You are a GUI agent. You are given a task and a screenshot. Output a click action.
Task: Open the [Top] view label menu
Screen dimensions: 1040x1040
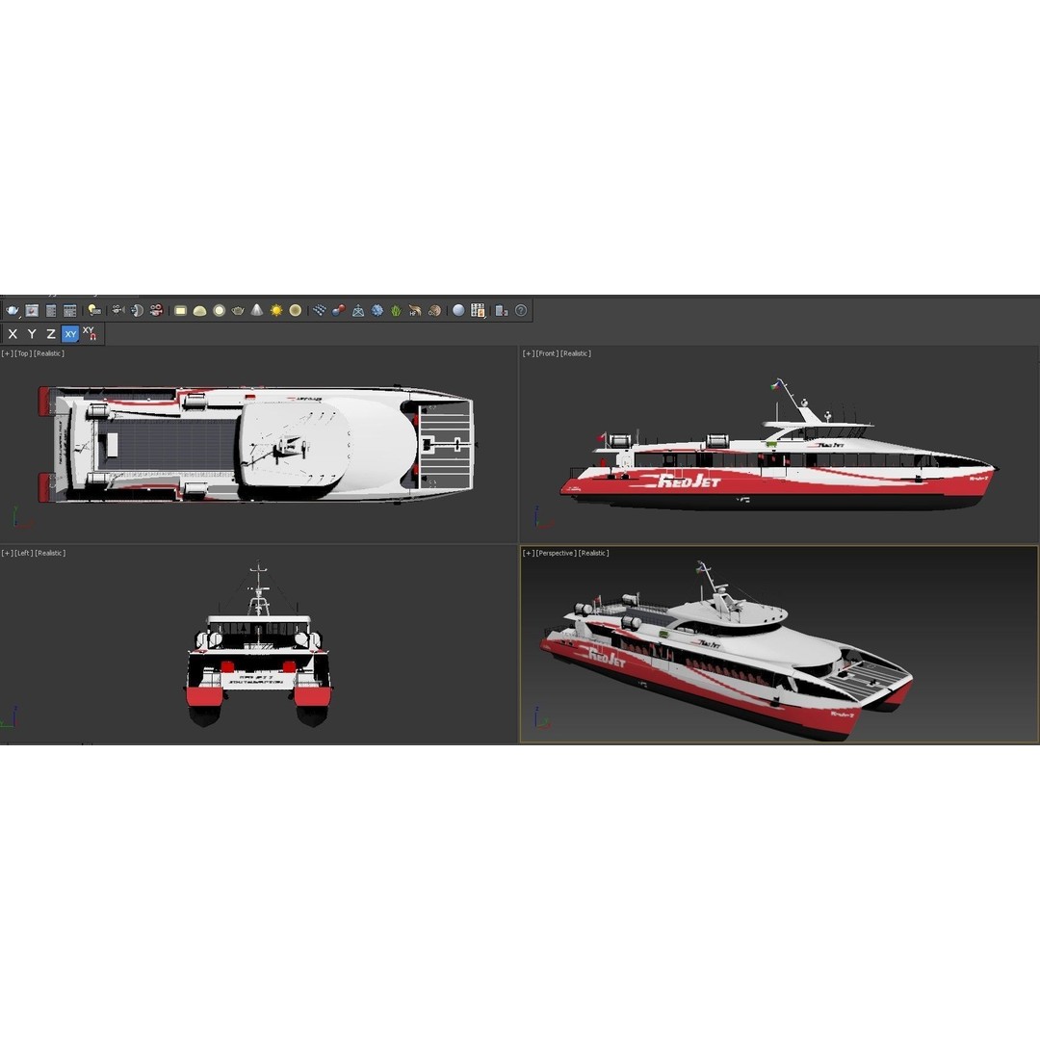23,353
